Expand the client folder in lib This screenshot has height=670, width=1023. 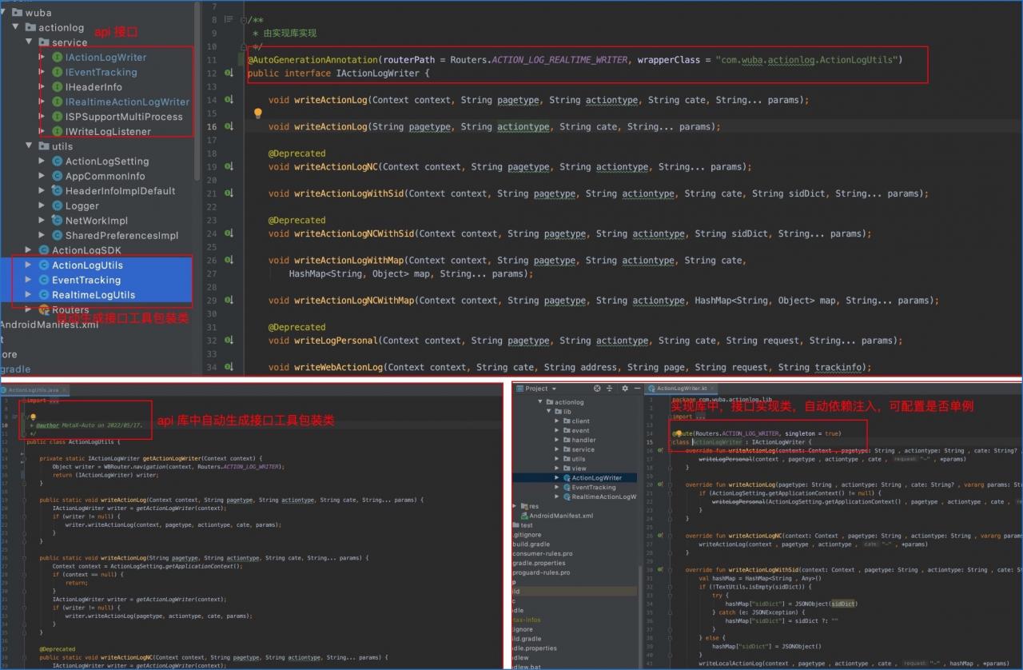click(557, 421)
